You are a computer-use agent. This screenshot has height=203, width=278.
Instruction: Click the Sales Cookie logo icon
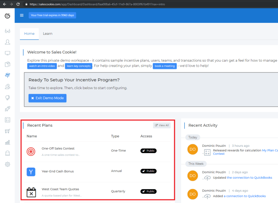click(x=7, y=16)
